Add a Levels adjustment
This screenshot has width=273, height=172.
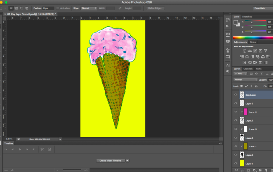(250, 51)
